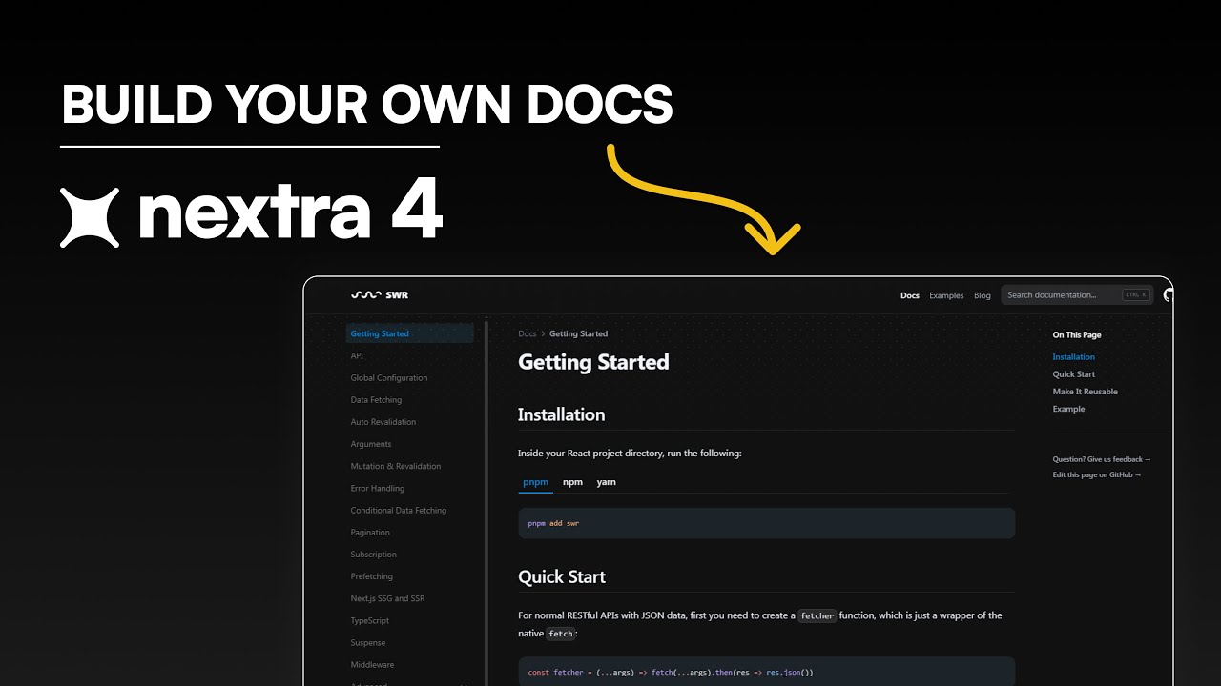Click the Getting Started page title
The image size is (1221, 686).
pos(593,362)
